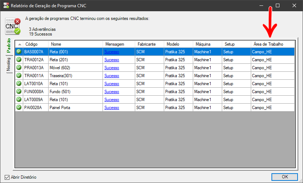The image size is (303, 183).
Task: Click Campo_HE in the BAS0007A row
Action: point(273,52)
